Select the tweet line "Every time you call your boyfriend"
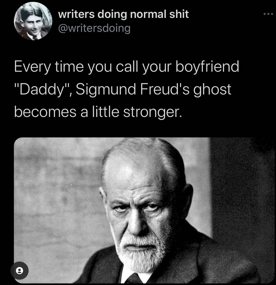This screenshot has height=285, width=276. pyautogui.click(x=127, y=67)
